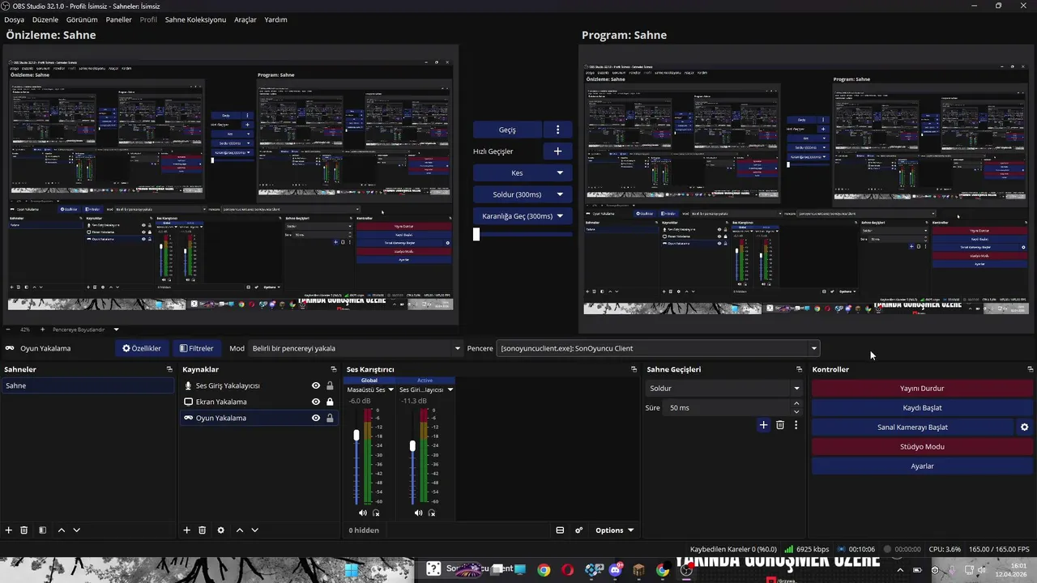Add a new source in Kaynaklar panel
Image resolution: width=1037 pixels, height=583 pixels.
[186, 530]
